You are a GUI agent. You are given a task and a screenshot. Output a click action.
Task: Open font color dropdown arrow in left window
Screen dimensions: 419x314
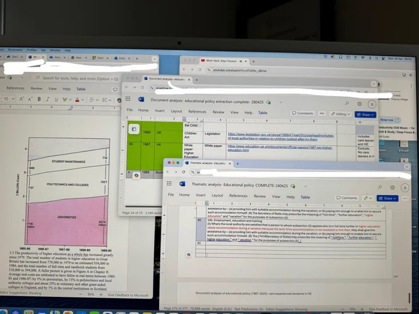pyautogui.click(x=83, y=100)
